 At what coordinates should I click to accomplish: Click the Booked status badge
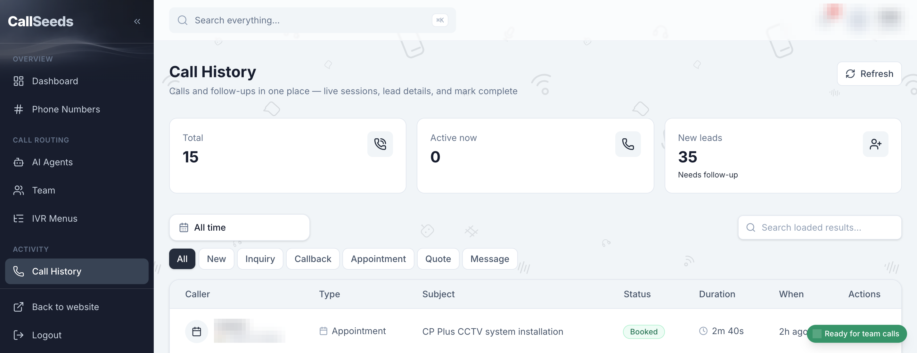[643, 331]
